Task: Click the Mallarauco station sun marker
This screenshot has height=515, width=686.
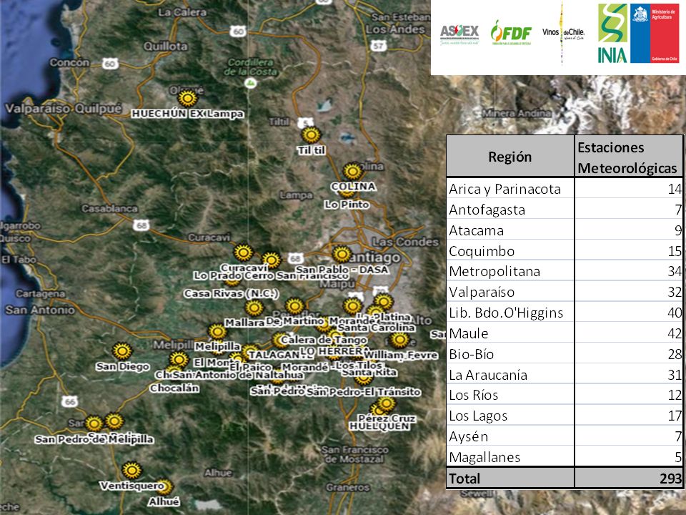Action: 254,308
